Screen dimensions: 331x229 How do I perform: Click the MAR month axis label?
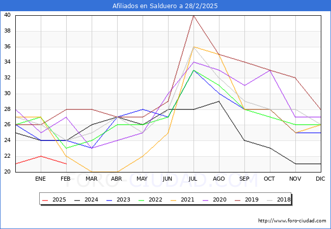91,179
